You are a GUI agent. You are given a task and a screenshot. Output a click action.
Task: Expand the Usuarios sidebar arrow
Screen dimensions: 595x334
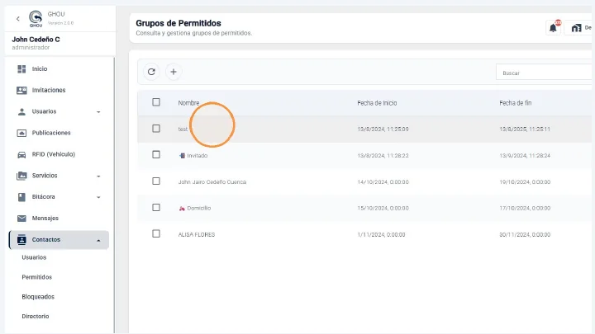98,112
